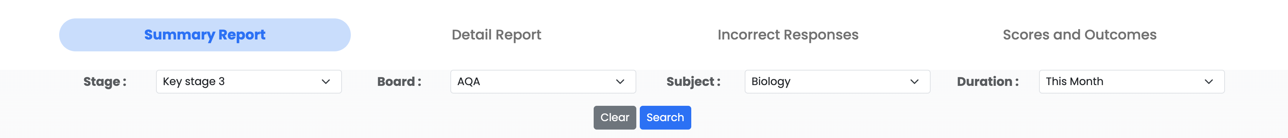
Task: Click the blue Search button
Action: pos(665,118)
